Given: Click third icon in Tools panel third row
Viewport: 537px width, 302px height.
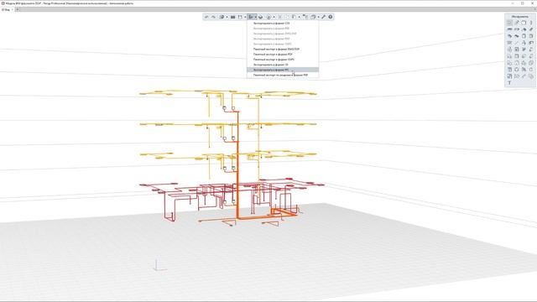Looking at the screenshot, I should [x=524, y=36].
